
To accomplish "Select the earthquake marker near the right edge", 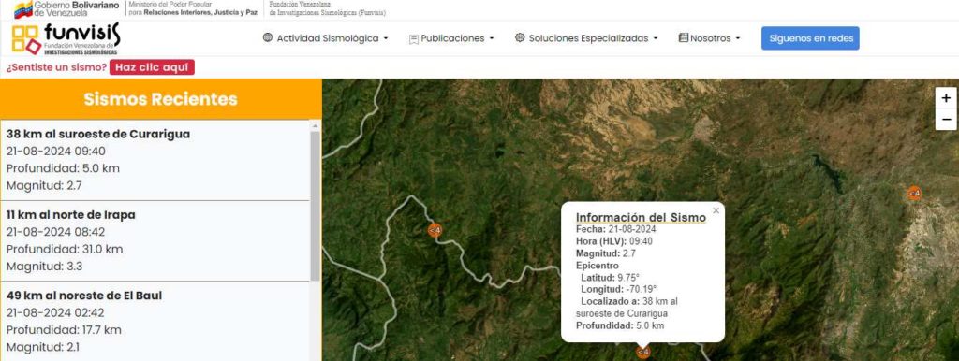I will coord(914,194).
